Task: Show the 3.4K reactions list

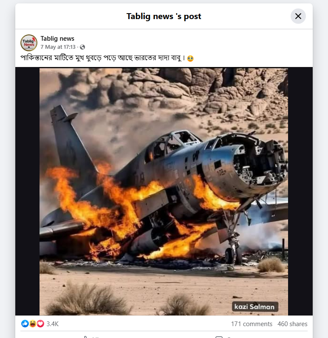Action: point(52,324)
